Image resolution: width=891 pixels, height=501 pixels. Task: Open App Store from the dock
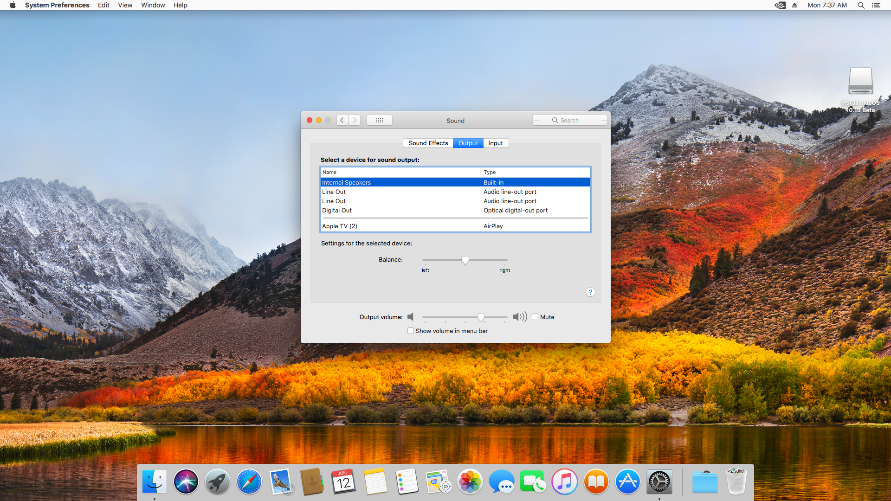pos(627,482)
